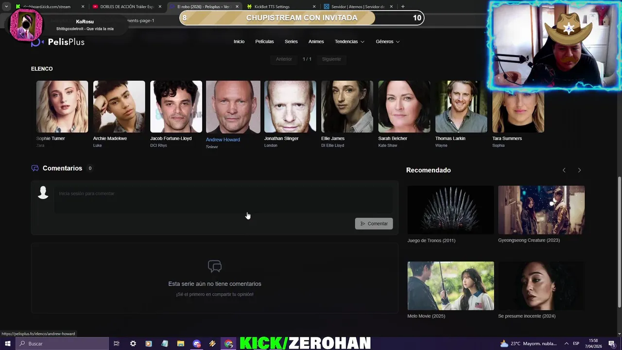The width and height of the screenshot is (622, 350).
Task: Click the Juego de Tronos poster thumbnail
Action: tap(450, 210)
